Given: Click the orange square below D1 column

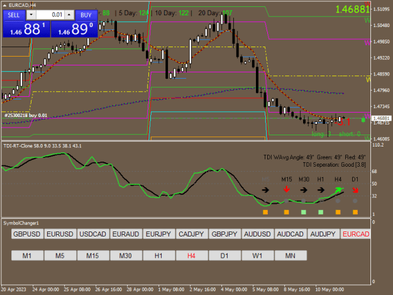Looking at the screenshot, I should point(355,213).
